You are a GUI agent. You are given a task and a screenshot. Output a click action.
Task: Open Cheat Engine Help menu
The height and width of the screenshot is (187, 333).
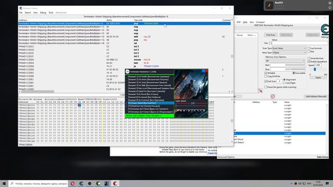click(x=245, y=22)
